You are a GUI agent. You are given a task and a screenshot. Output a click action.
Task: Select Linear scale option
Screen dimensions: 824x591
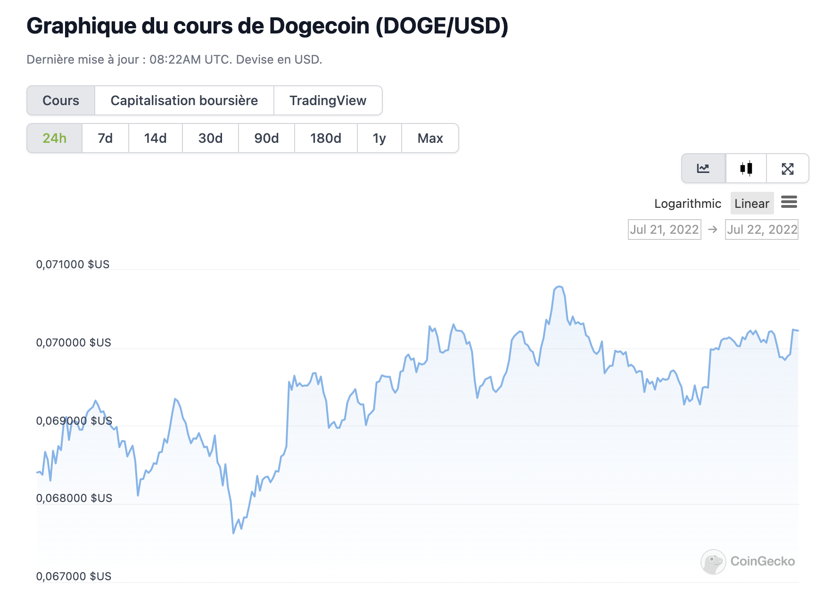pos(751,204)
